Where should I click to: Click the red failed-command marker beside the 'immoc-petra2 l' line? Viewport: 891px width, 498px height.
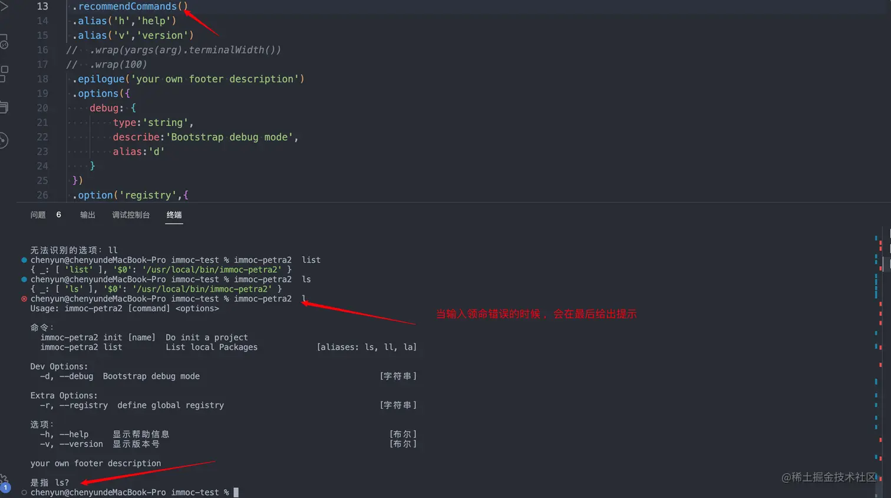pos(24,299)
